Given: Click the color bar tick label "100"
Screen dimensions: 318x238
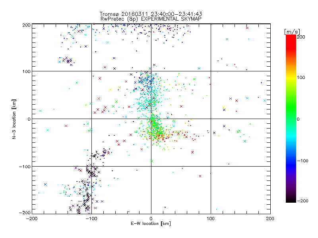Looking at the screenshot, I should (x=301, y=77).
